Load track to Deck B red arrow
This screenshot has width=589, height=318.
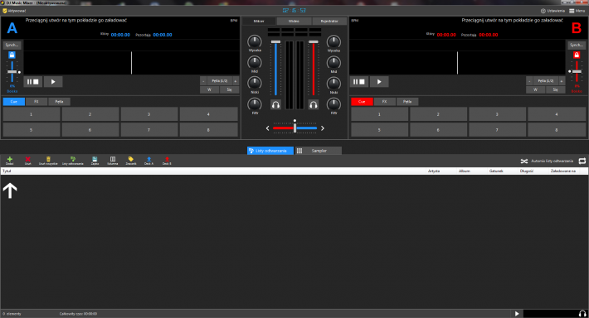(167, 161)
